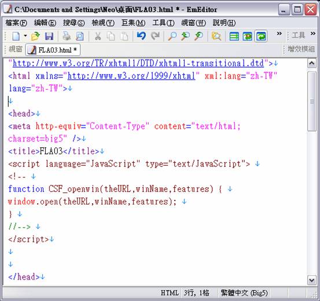Click the 繁體中文 (Big5) encoding status

tap(244, 293)
